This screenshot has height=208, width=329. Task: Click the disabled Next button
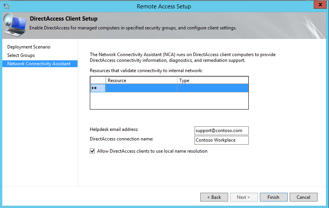tap(244, 197)
